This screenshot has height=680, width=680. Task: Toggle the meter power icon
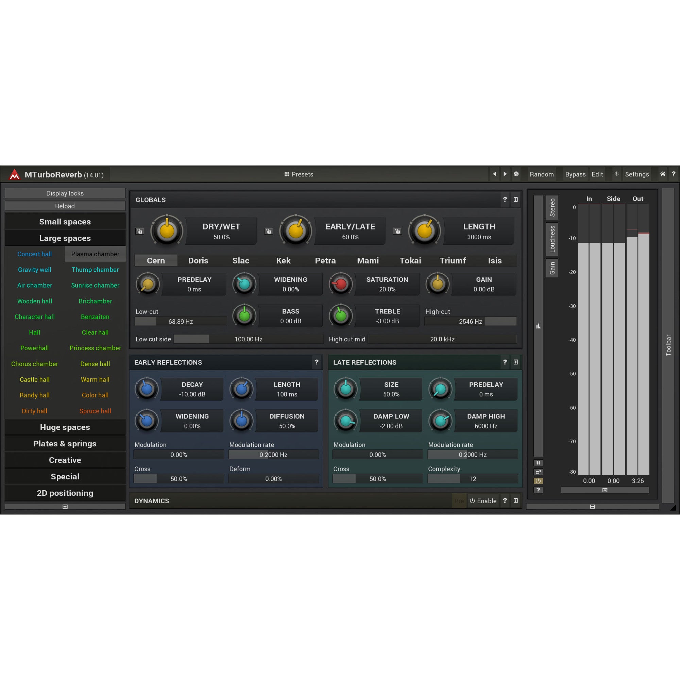pos(538,481)
